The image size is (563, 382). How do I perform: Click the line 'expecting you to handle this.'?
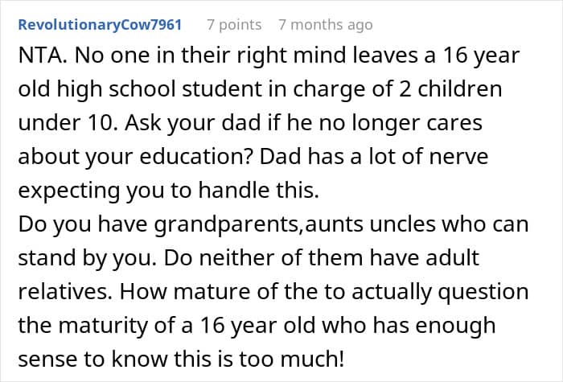click(x=168, y=191)
